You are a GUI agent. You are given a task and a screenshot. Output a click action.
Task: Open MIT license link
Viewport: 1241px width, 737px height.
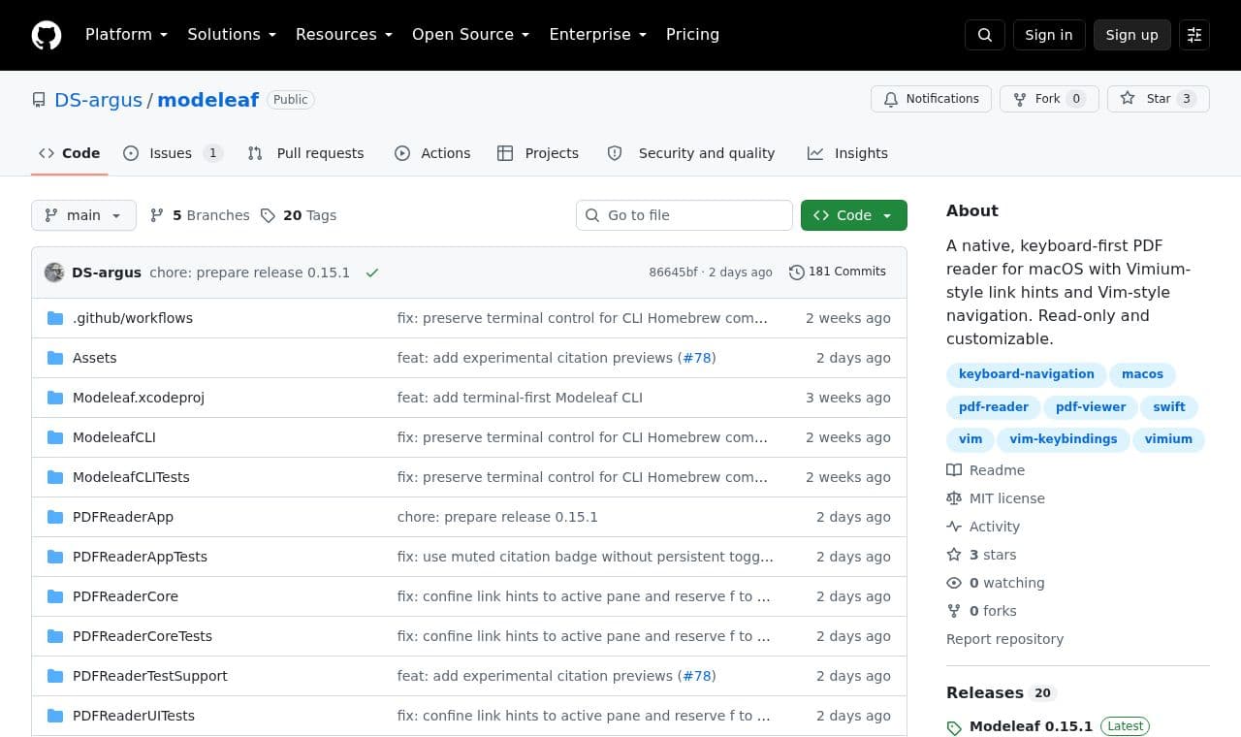(996, 498)
